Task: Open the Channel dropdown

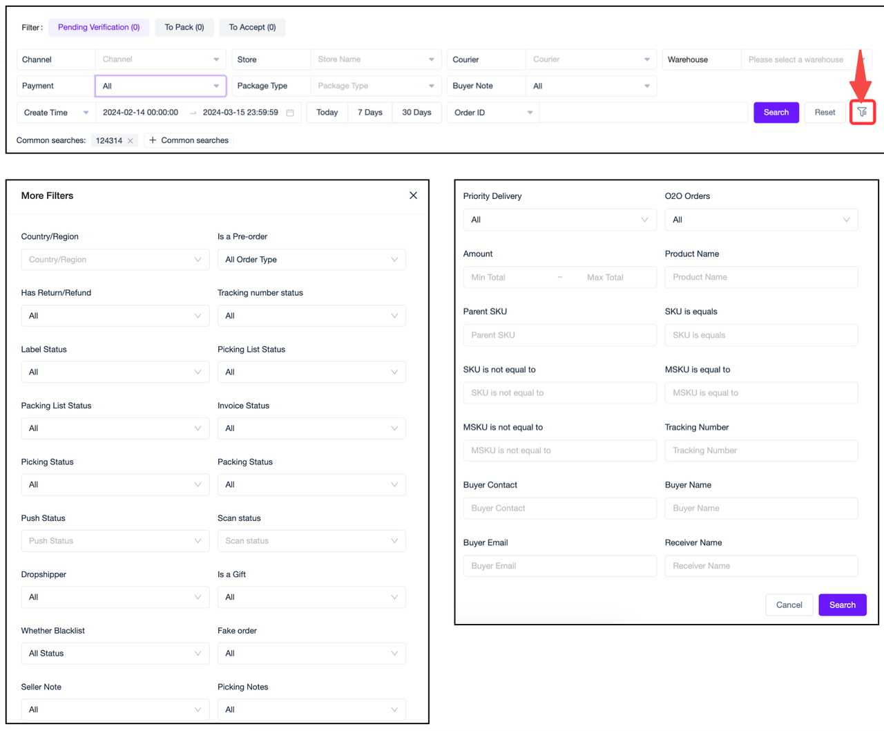Action: click(x=160, y=59)
